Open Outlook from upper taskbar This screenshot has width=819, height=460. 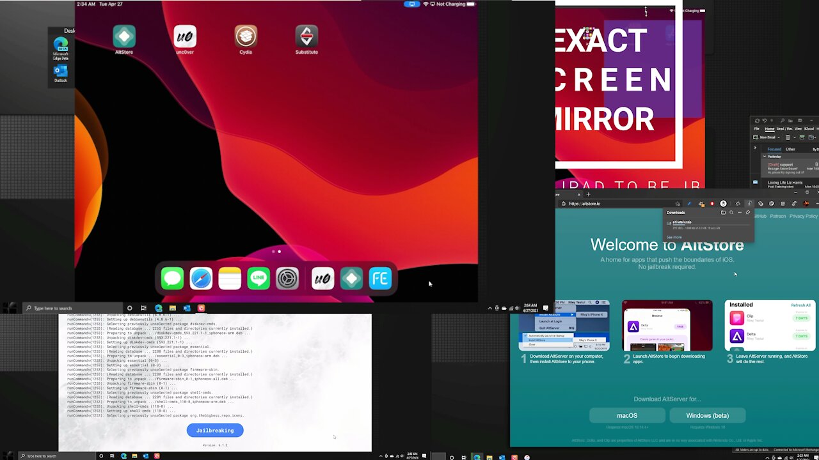(x=187, y=308)
